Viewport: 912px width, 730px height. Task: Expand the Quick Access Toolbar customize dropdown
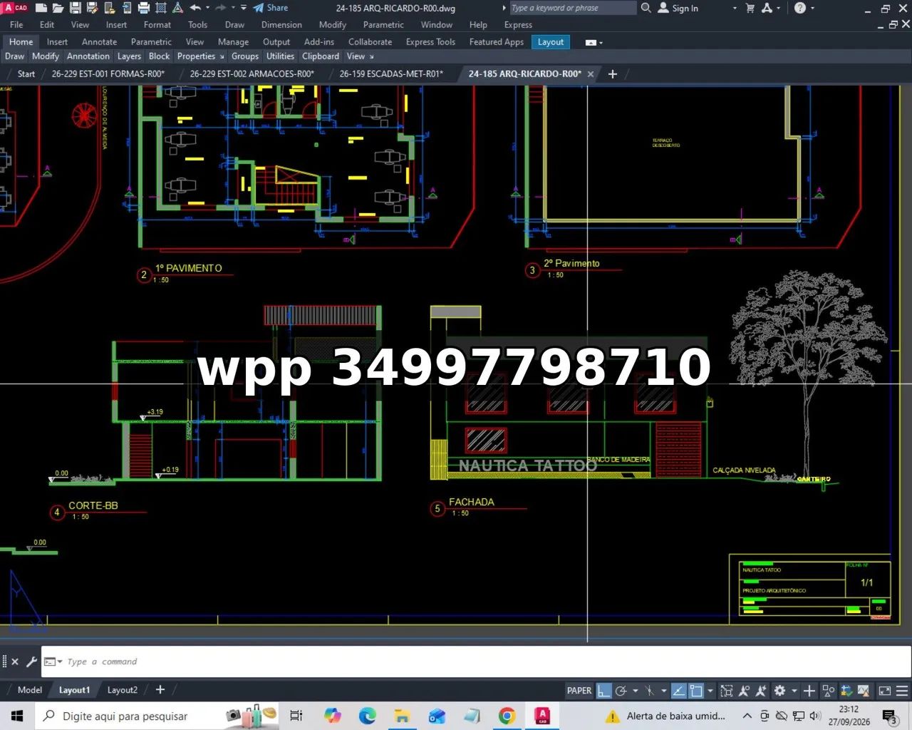244,8
